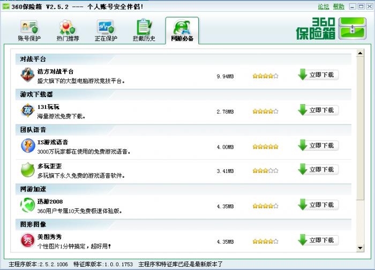Viewport: 375px width, 270px height.
Task: Maximize the 360保险箱 window
Action: pyautogui.click(x=361, y=6)
